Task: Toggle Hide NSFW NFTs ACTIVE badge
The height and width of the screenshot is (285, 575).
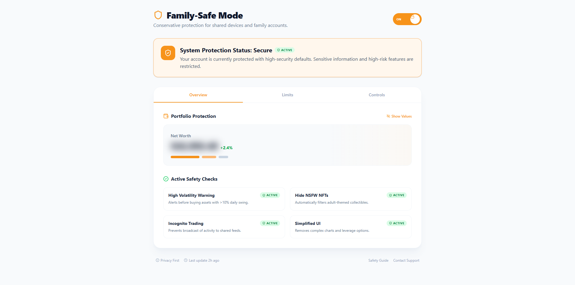Action: pos(397,195)
